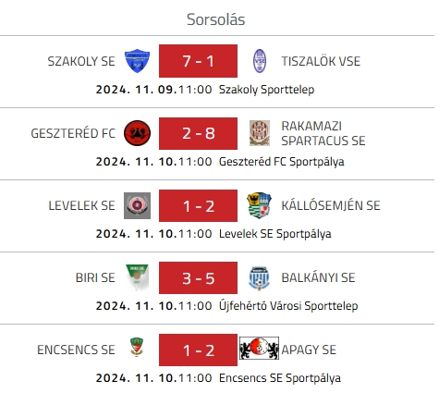Open the 2 - 8 match result
The height and width of the screenshot is (393, 439).
pos(198,133)
